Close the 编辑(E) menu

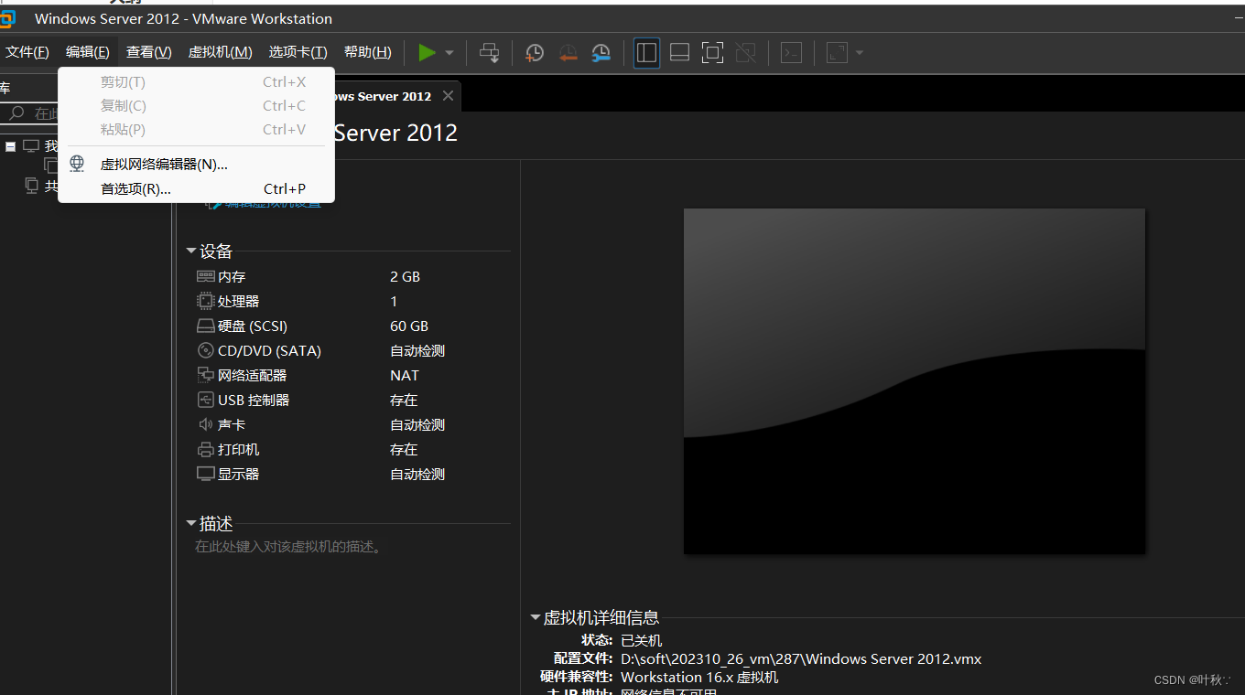tap(88, 52)
